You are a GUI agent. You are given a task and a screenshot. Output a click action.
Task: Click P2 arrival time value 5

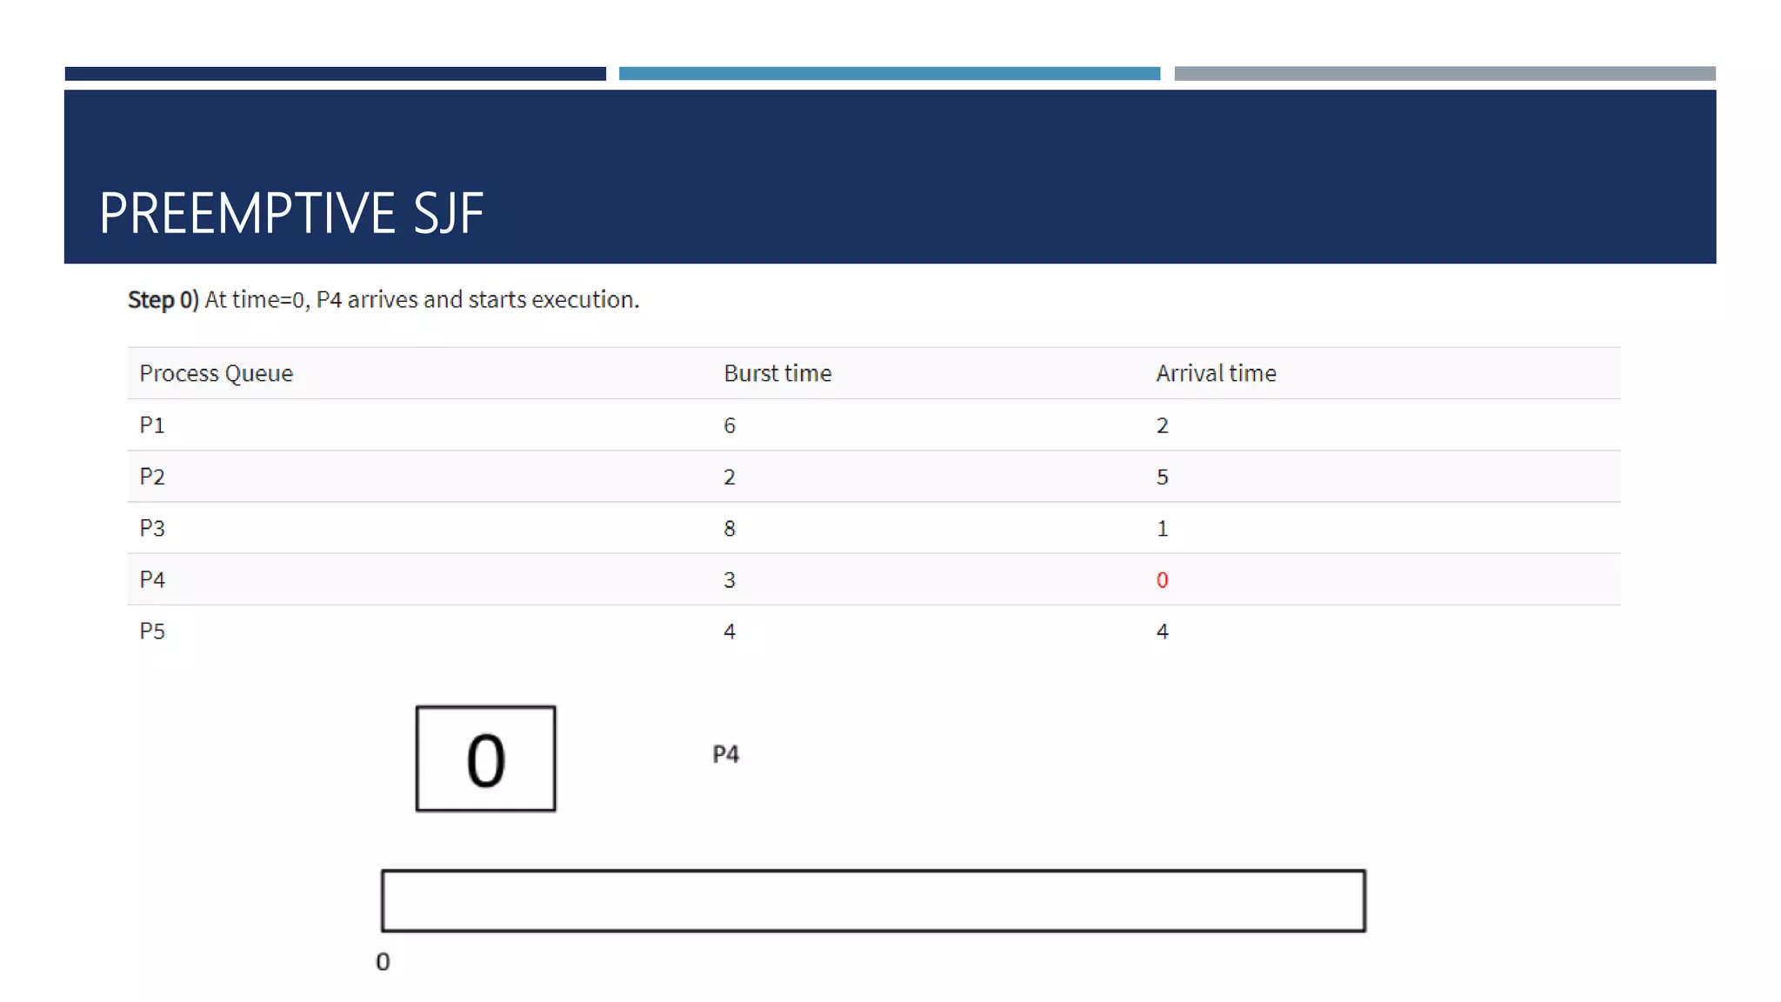1163,477
